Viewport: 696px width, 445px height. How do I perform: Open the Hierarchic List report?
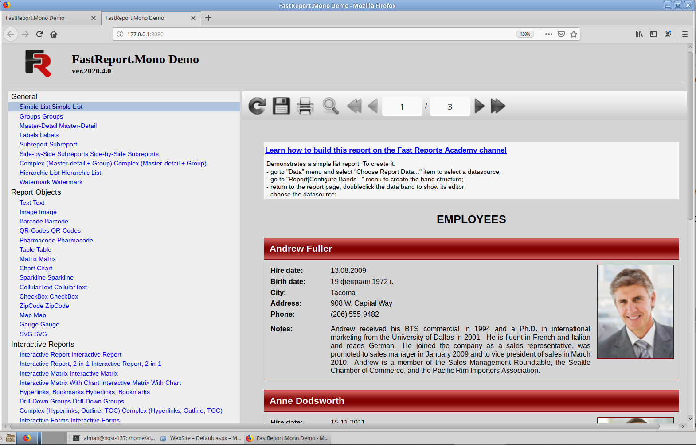[60, 173]
